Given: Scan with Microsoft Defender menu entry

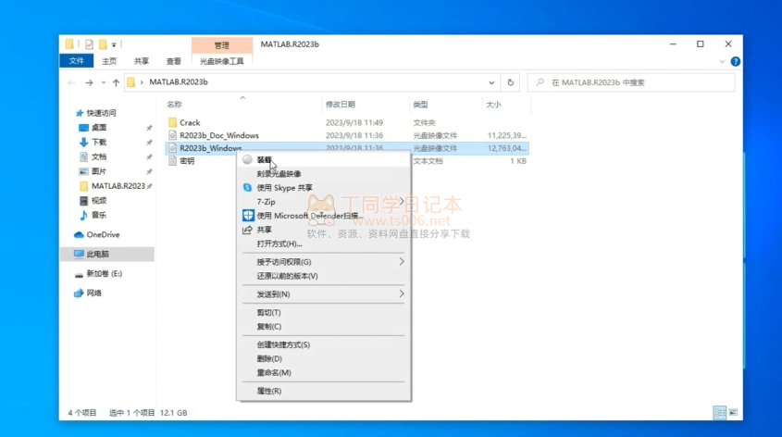Looking at the screenshot, I should coord(323,216).
